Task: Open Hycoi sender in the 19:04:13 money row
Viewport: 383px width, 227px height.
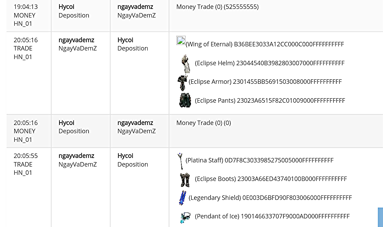Action: pos(66,7)
